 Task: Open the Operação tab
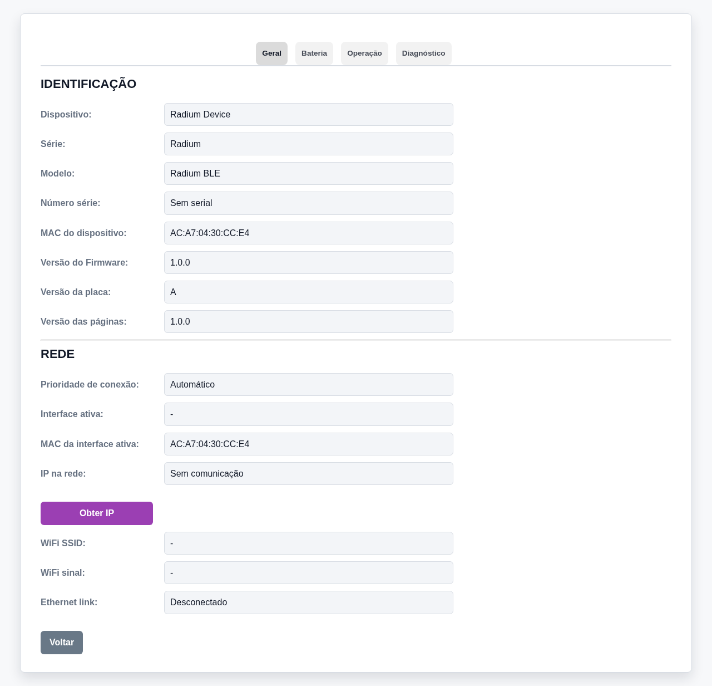[364, 53]
